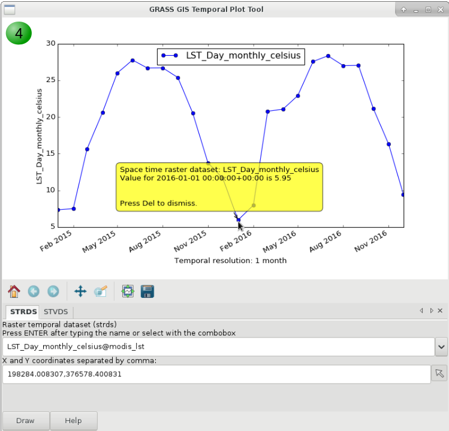The height and width of the screenshot is (431, 449).
Task: Click the Feb 2015 x-axis label
Action: 56,241
